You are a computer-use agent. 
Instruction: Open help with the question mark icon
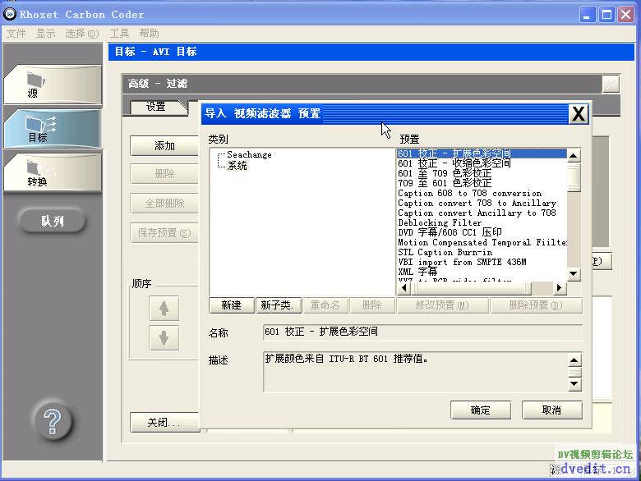click(53, 421)
